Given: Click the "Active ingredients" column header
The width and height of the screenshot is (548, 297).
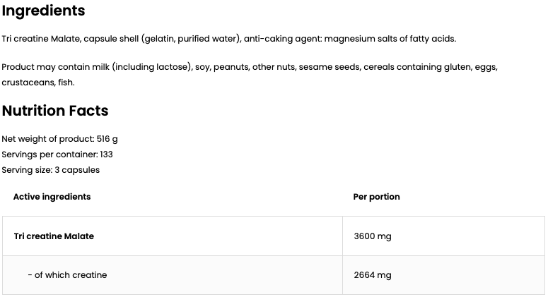Looking at the screenshot, I should [x=52, y=197].
